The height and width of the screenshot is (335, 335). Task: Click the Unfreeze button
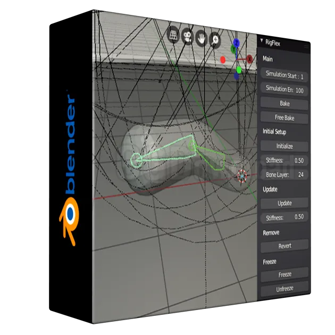tap(284, 289)
